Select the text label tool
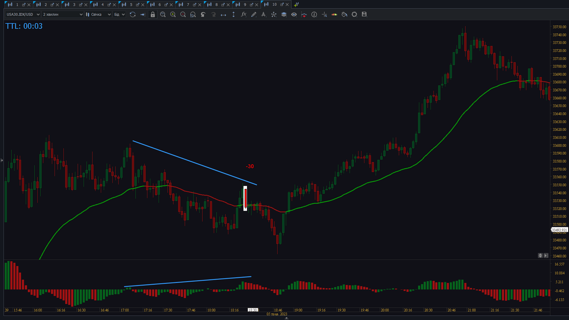Image resolution: width=569 pixels, height=320 pixels. [264, 15]
